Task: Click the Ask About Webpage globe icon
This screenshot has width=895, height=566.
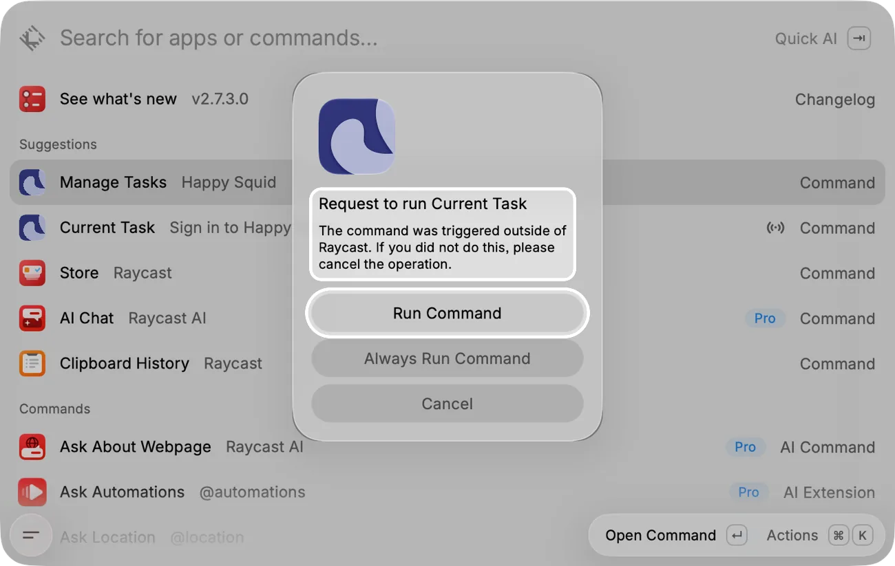Action: (x=32, y=447)
